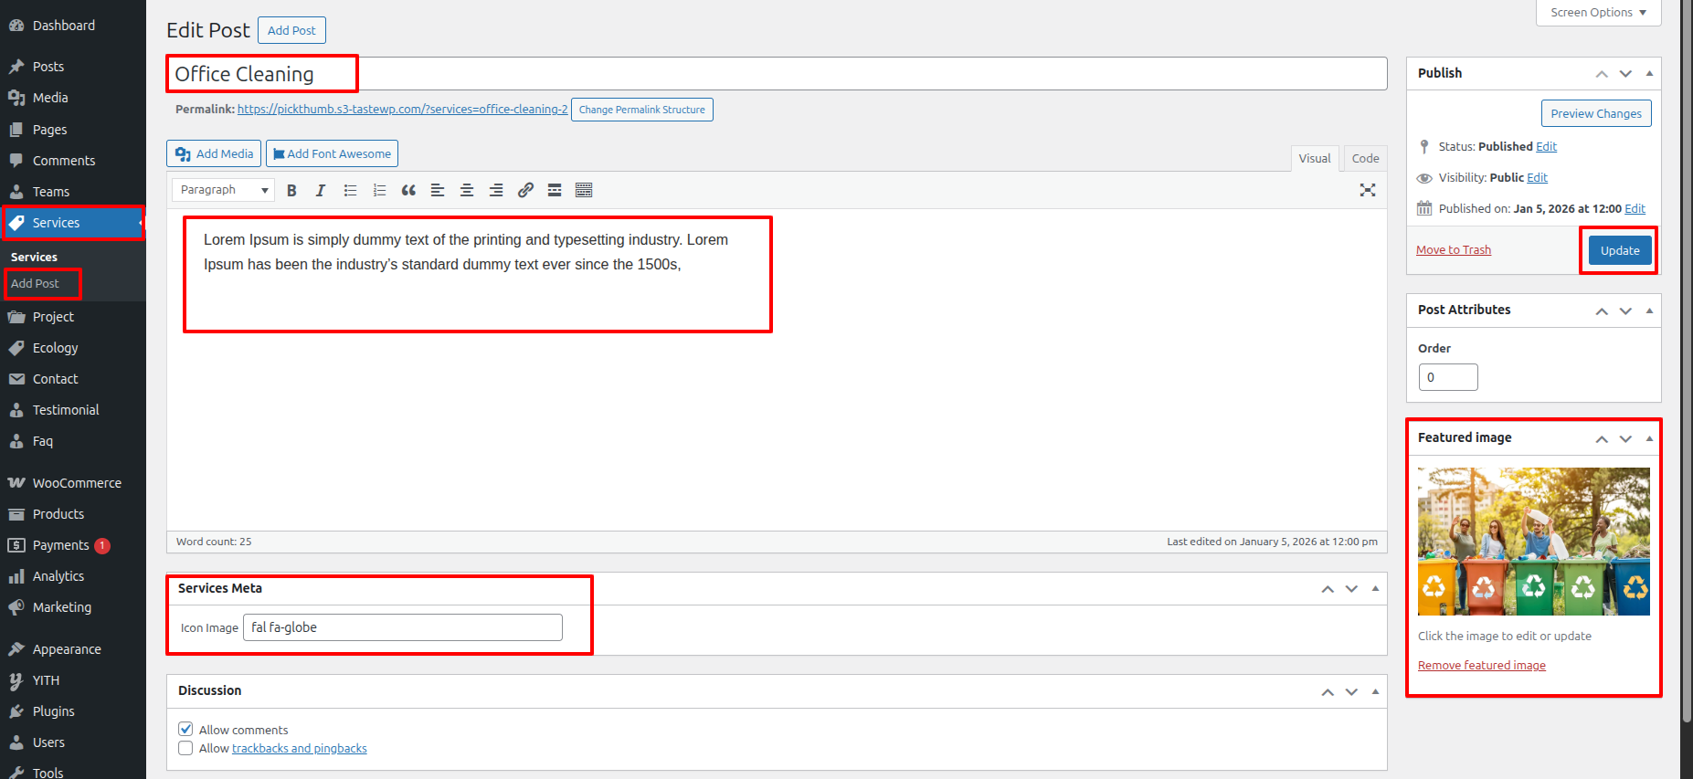Enable Allow trackbacks and pingbacks checkbox
This screenshot has height=779, width=1693.
pyautogui.click(x=185, y=748)
